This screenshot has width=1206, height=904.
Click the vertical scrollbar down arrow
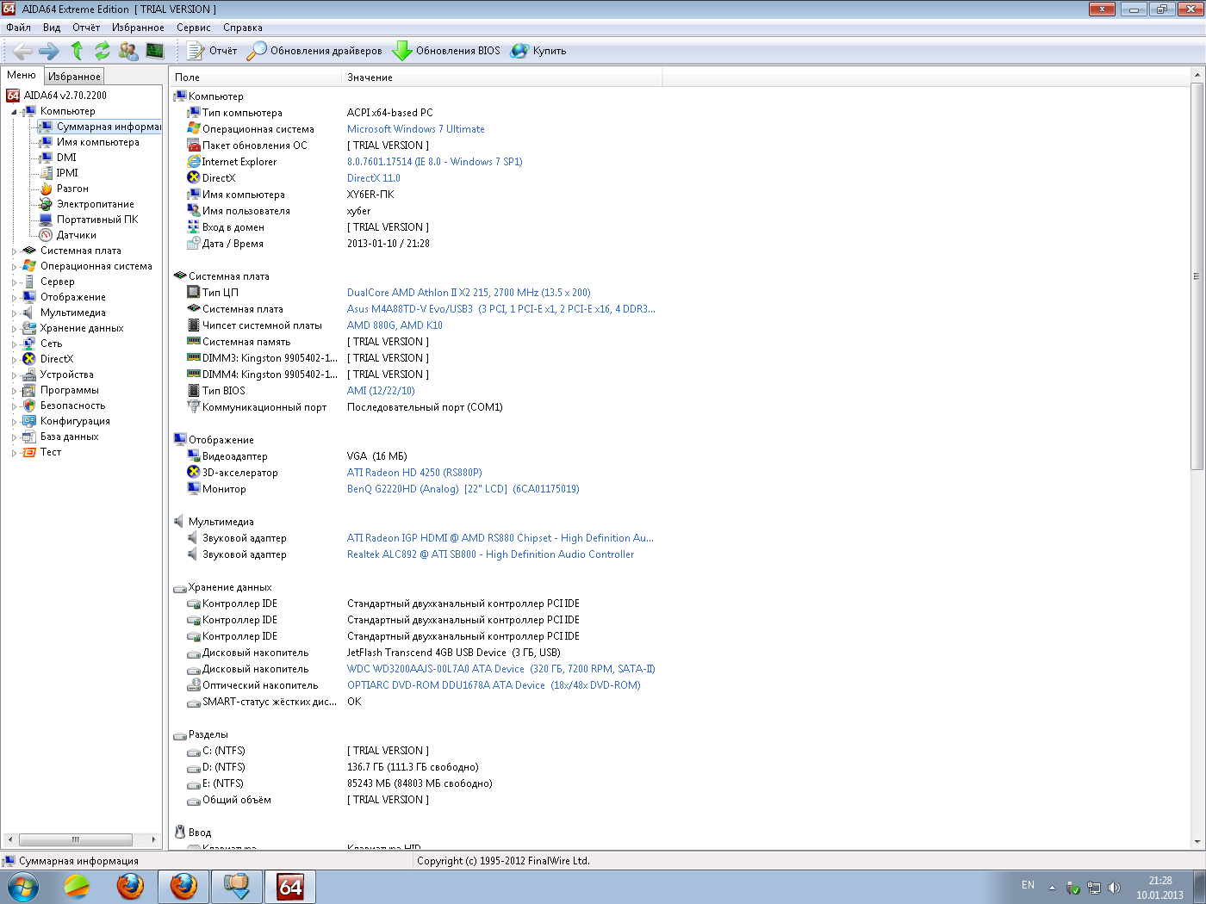click(x=1197, y=842)
